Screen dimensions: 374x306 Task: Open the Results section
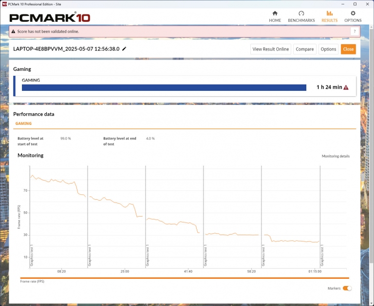click(329, 17)
